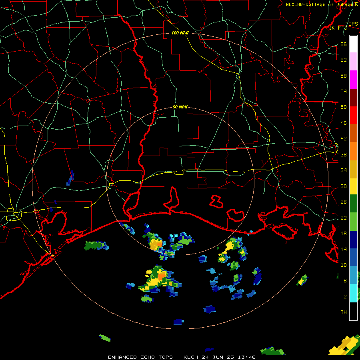360x360 pixels.
Task: Pick the dark green legend swatch
Action: coord(353,204)
